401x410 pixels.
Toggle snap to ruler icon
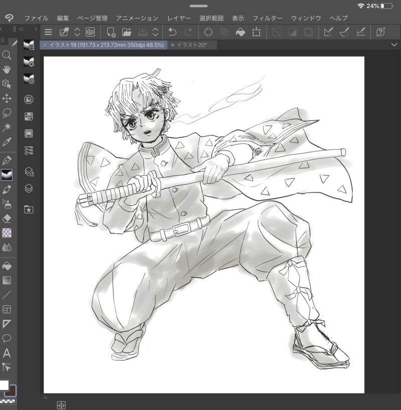pos(328,32)
